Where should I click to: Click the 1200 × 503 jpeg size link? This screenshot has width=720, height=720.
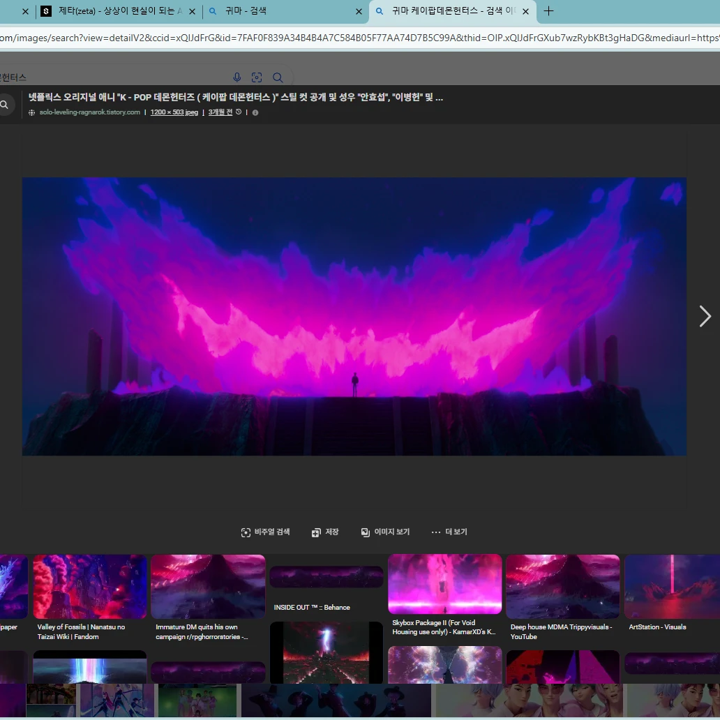tap(174, 112)
